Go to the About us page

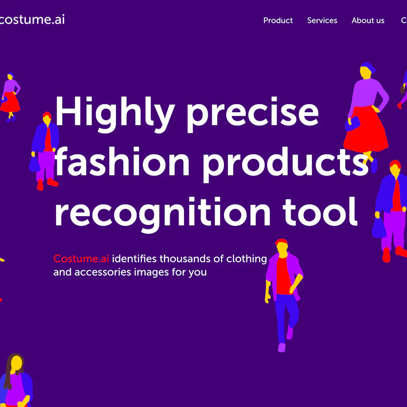(368, 21)
